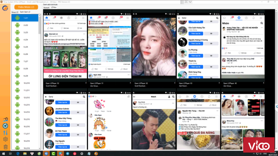
Task: Click the Windows Start button
Action: point(3,154)
